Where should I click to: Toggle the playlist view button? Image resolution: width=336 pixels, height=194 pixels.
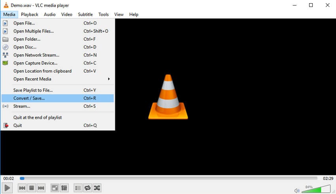[78, 188]
